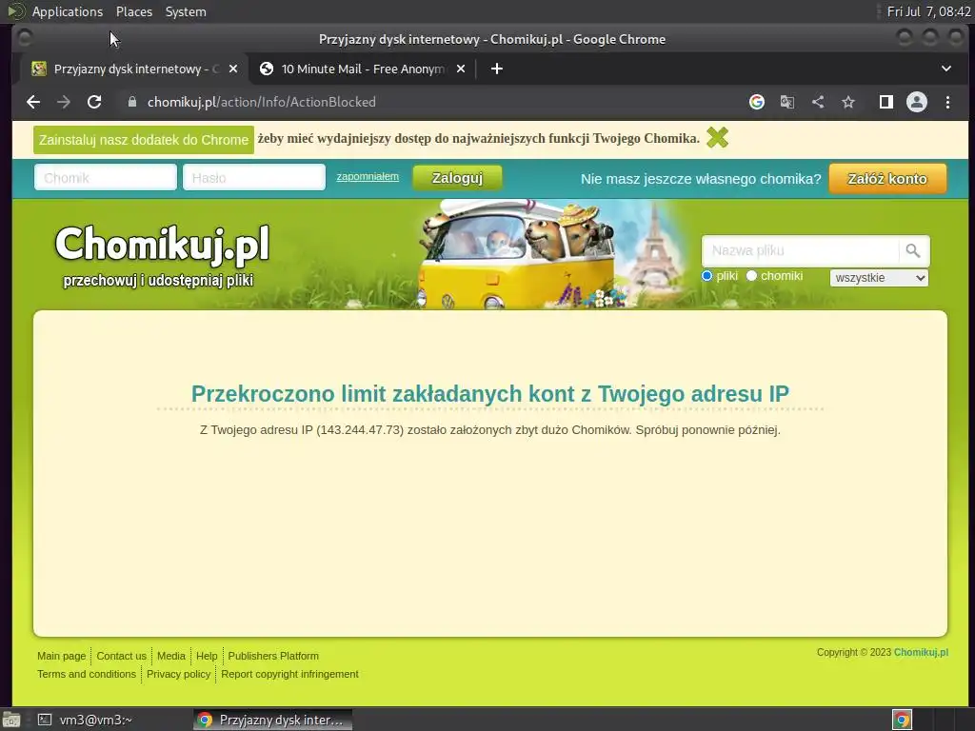The height and width of the screenshot is (731, 975).
Task: Click the translate page icon
Action: coord(787,102)
